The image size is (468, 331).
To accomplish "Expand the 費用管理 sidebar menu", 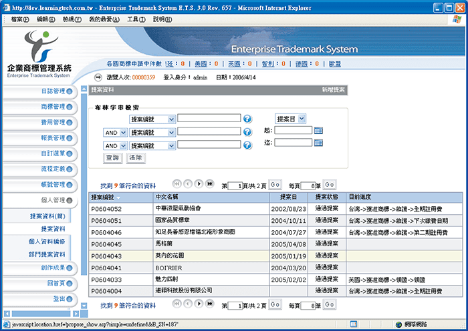I will tap(39, 122).
